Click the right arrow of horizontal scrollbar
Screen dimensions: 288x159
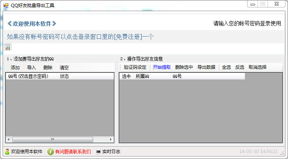click(111, 140)
